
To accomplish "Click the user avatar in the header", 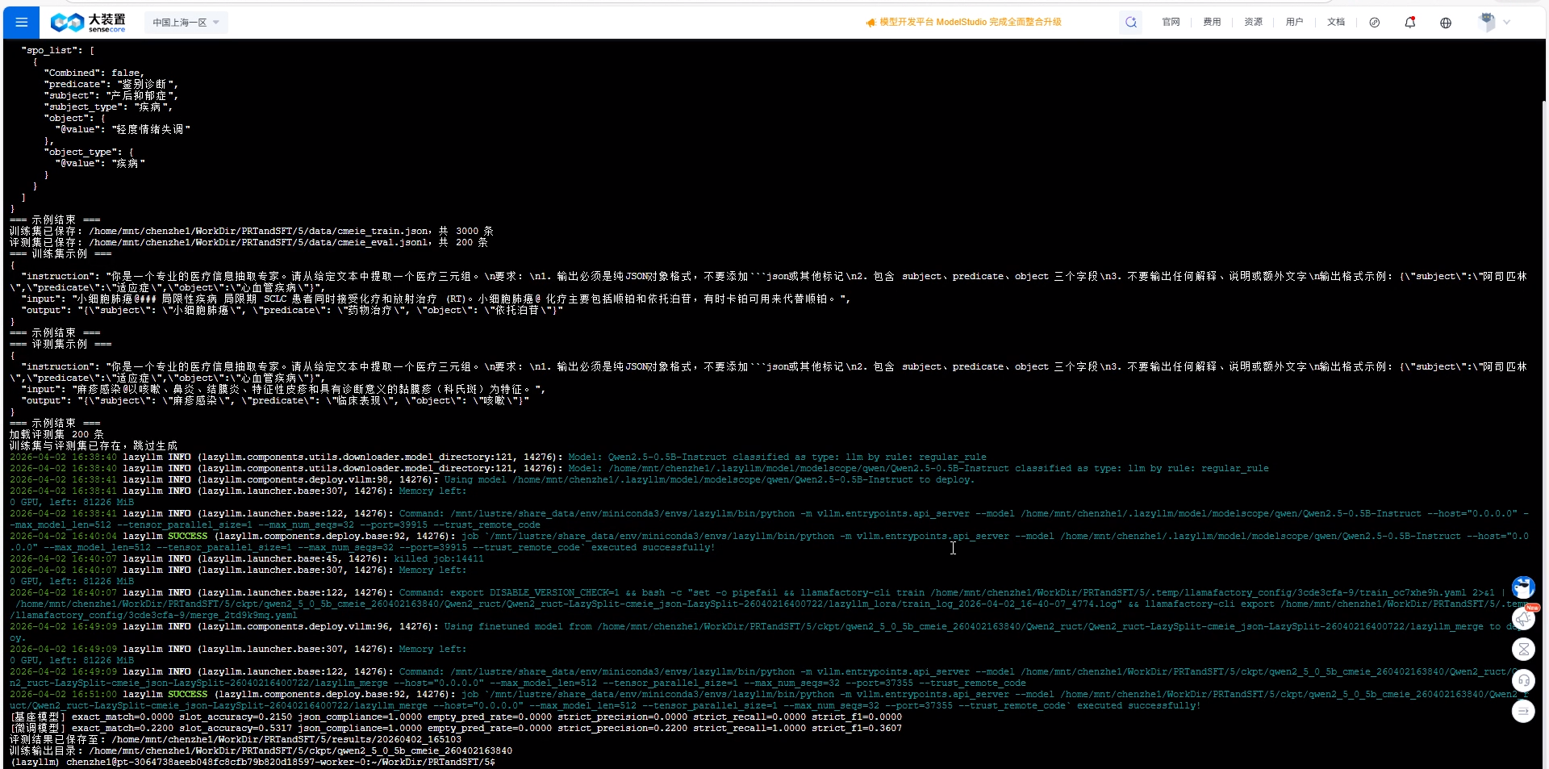I will pos(1487,22).
